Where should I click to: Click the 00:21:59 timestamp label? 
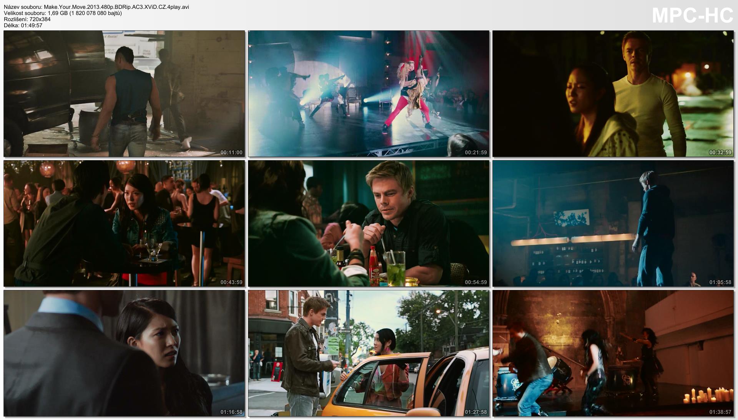click(x=475, y=152)
